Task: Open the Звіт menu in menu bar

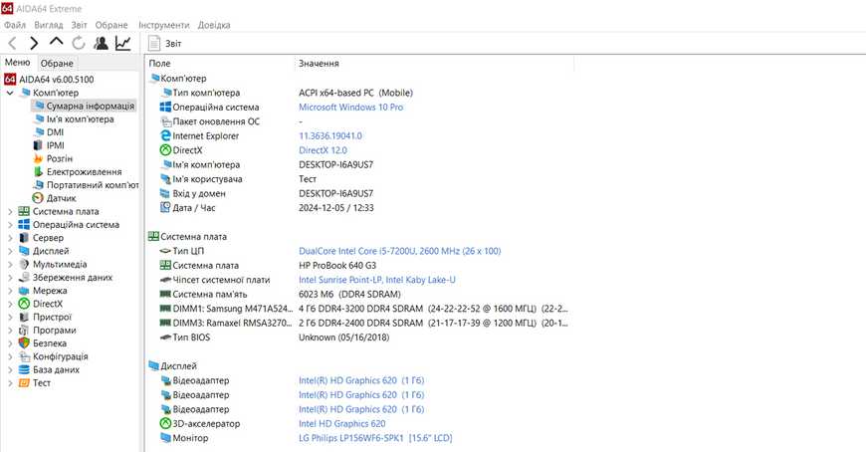Action: (x=79, y=25)
